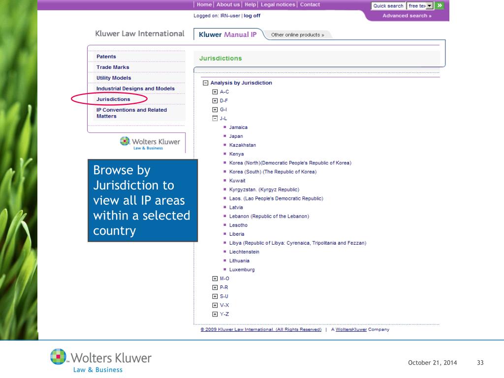This screenshot has height=378, width=504.
Task: Open Kyrgyzstan (Kyrgyz Republic) entry
Action: [x=264, y=189]
